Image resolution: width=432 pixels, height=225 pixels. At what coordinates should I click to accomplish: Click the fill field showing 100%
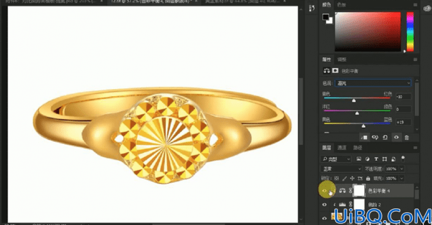(391, 179)
